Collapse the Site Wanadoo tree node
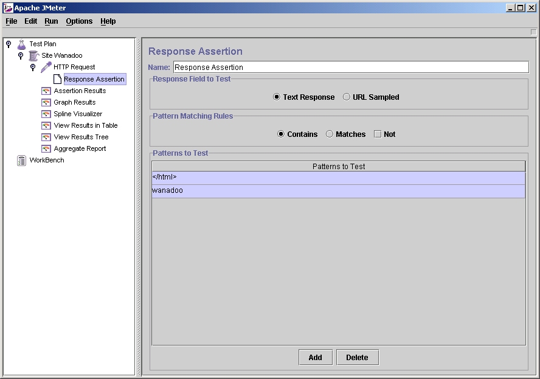The height and width of the screenshot is (379, 540). click(21, 55)
